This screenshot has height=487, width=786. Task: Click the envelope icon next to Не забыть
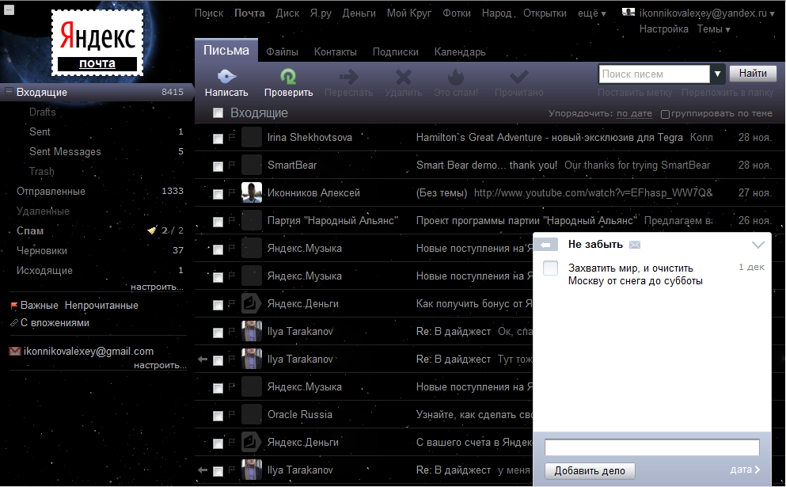click(x=635, y=245)
